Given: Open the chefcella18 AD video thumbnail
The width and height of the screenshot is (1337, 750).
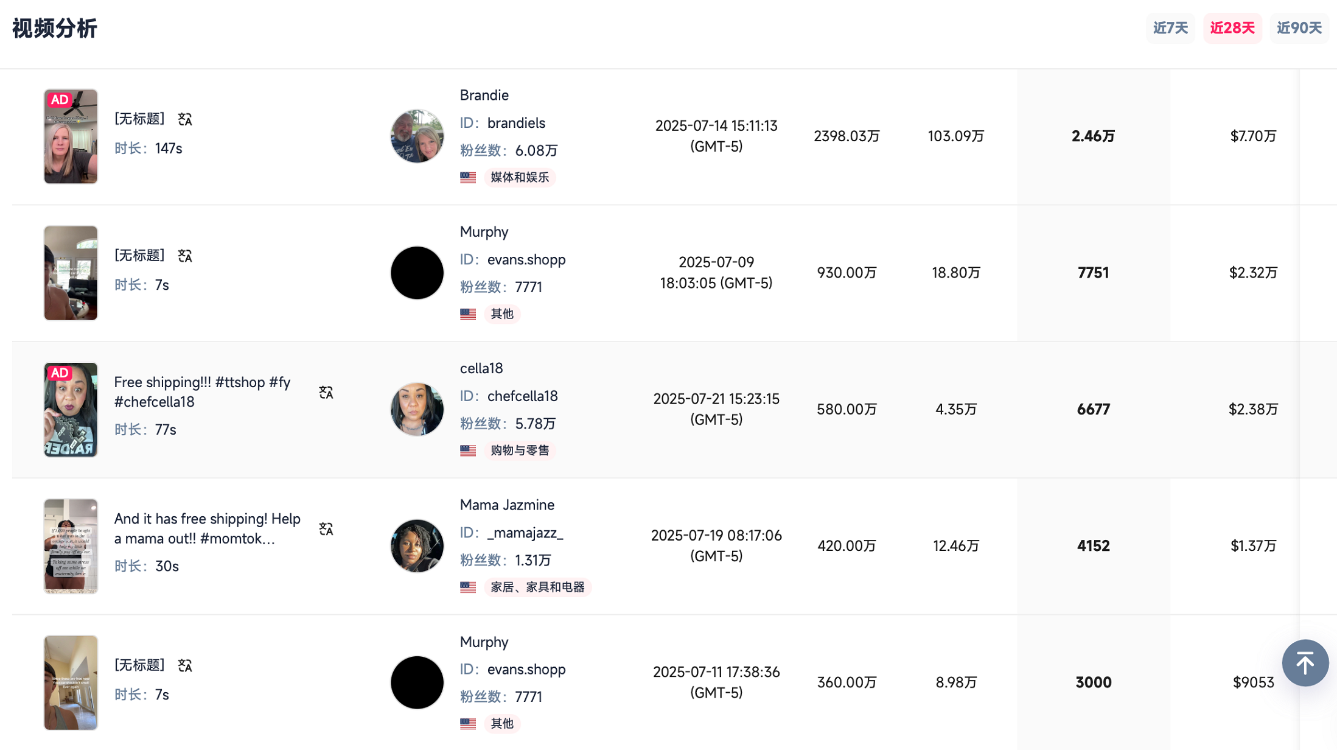Looking at the screenshot, I should tap(71, 409).
